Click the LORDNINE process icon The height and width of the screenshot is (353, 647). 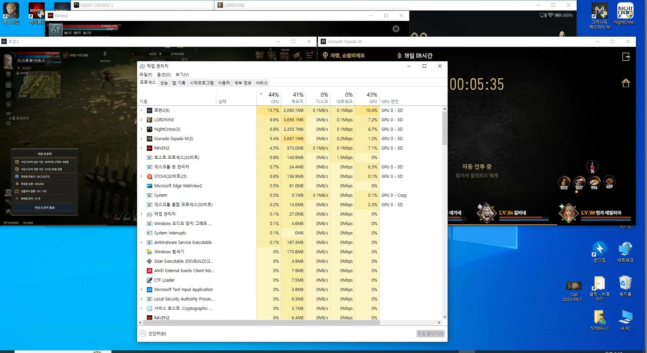pyautogui.click(x=150, y=120)
